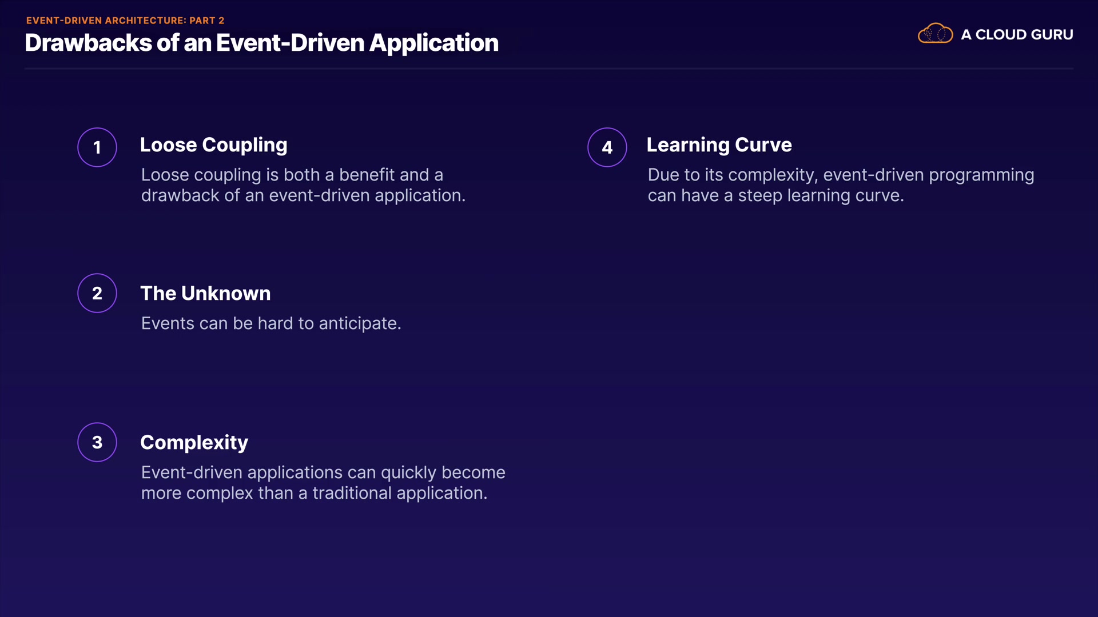
Task: Click the number 4 circle icon
Action: [x=607, y=147]
